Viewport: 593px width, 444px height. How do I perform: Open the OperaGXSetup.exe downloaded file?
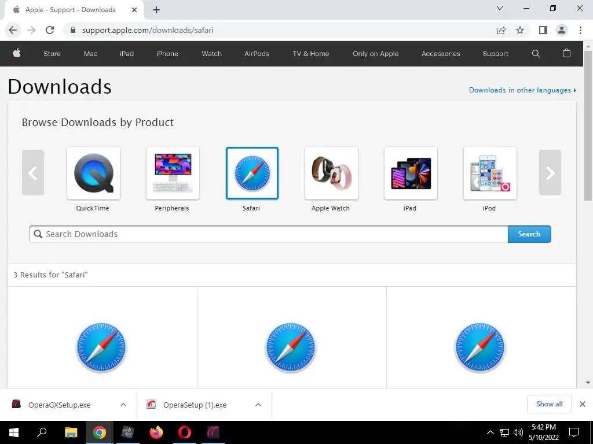60,405
